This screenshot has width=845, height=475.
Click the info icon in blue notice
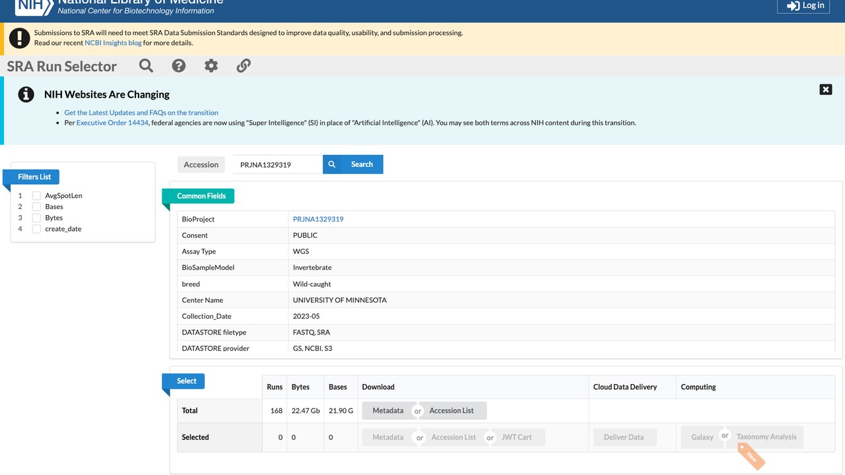(26, 94)
